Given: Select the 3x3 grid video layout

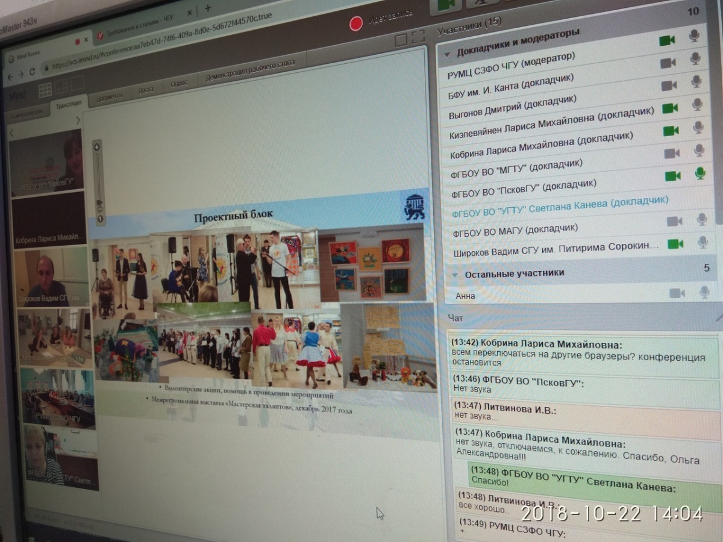Looking at the screenshot, I should [x=45, y=90].
